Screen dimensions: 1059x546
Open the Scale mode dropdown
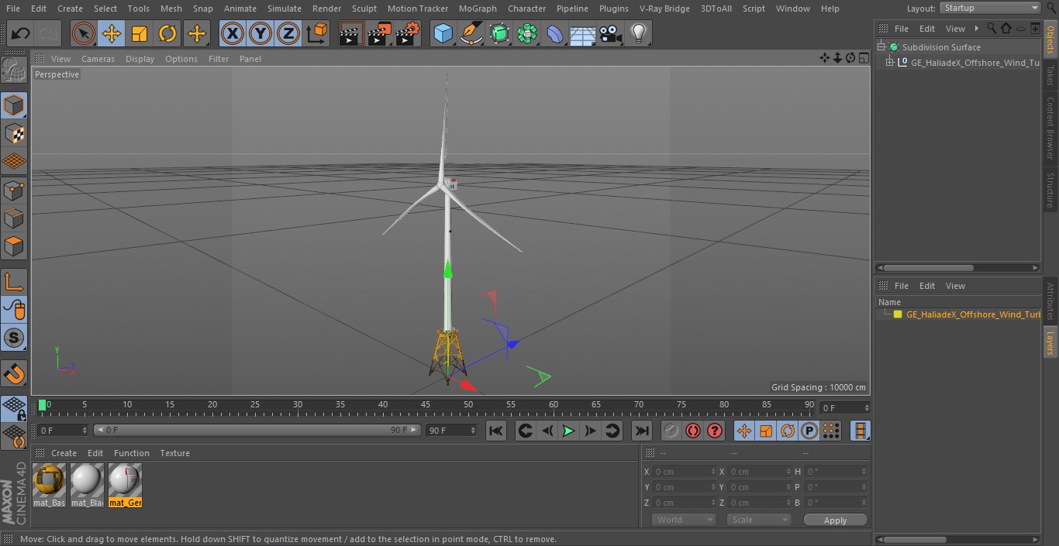759,520
